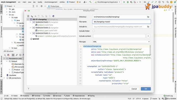Open the File type XML dropdown
The image size is (177, 100).
pos(121,42)
